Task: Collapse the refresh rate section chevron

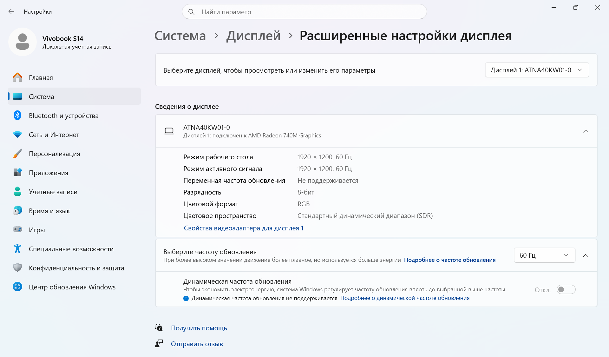Action: click(586, 255)
